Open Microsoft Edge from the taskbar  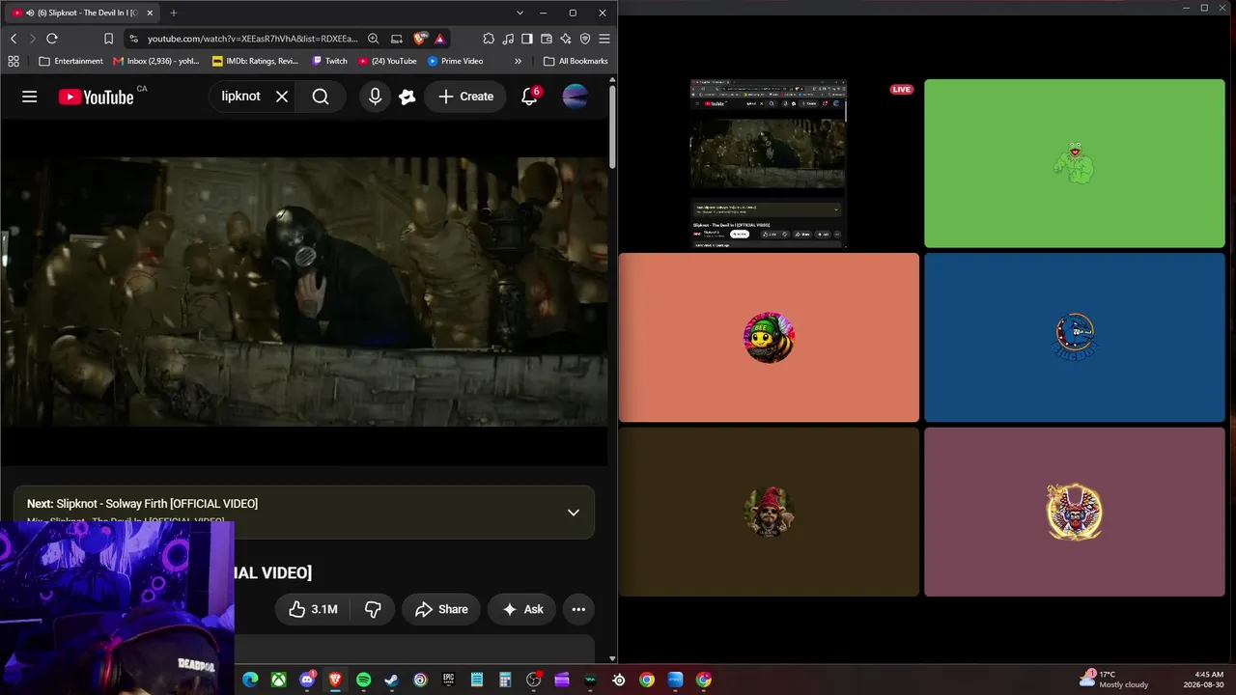(x=250, y=680)
